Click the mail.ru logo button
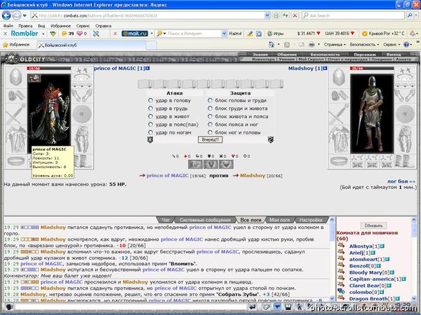Image resolution: width=421 pixels, height=315 pixels. pyautogui.click(x=135, y=34)
